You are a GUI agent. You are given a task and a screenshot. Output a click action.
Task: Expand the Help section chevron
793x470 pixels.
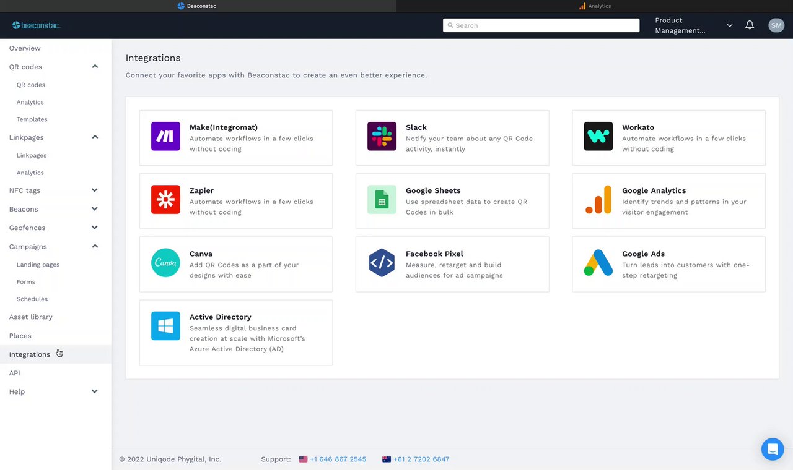[x=95, y=391]
